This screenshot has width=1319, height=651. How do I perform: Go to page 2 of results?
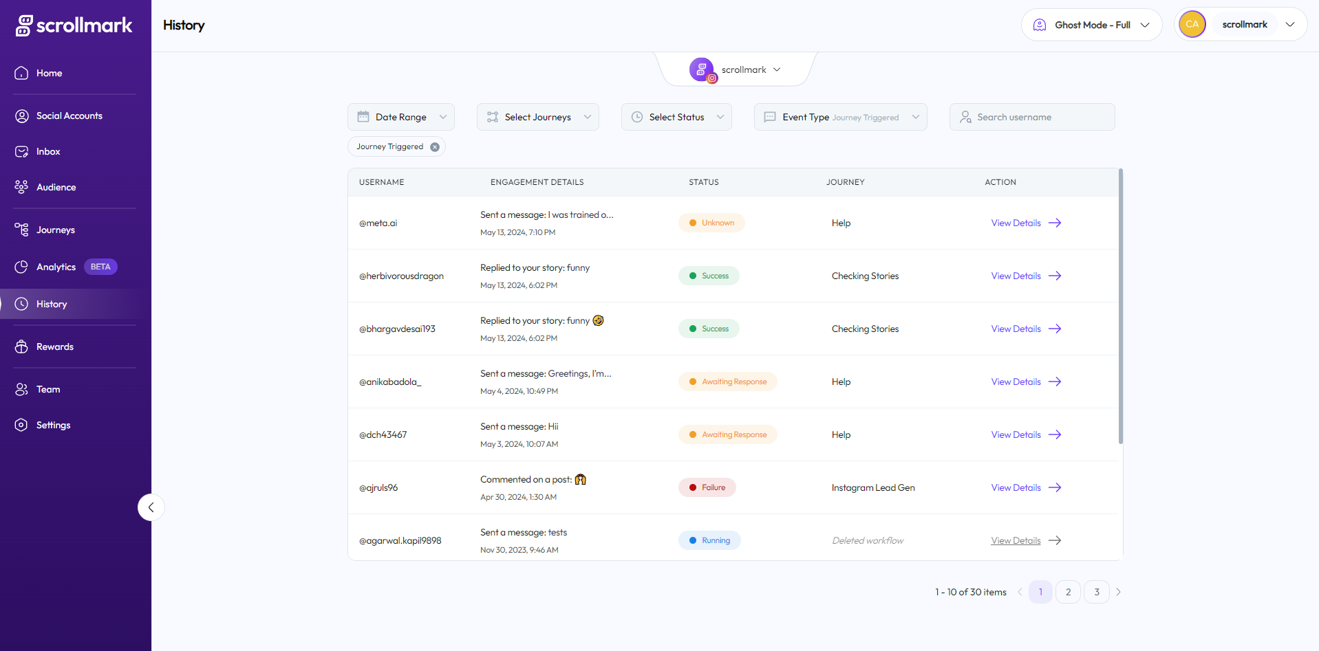pyautogui.click(x=1068, y=592)
